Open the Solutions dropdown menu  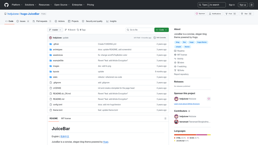pos(30,5)
